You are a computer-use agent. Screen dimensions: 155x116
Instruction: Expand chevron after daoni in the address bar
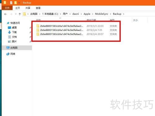81,14
